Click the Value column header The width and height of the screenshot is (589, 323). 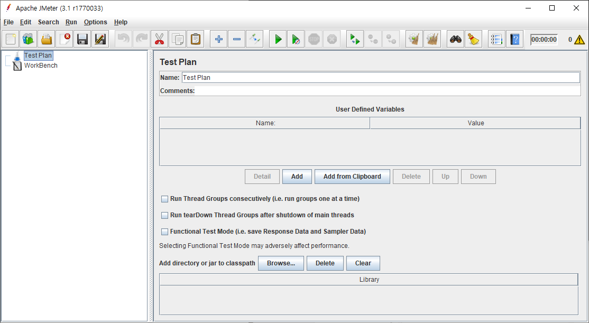475,123
